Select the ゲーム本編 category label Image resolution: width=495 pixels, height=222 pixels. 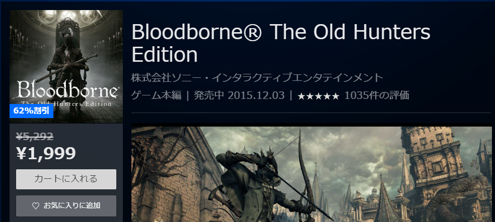coord(156,95)
